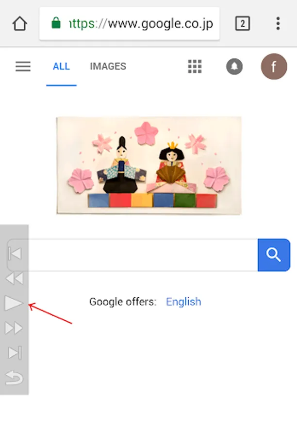Click the green padlock security icon
The width and height of the screenshot is (297, 438).
[x=56, y=23]
